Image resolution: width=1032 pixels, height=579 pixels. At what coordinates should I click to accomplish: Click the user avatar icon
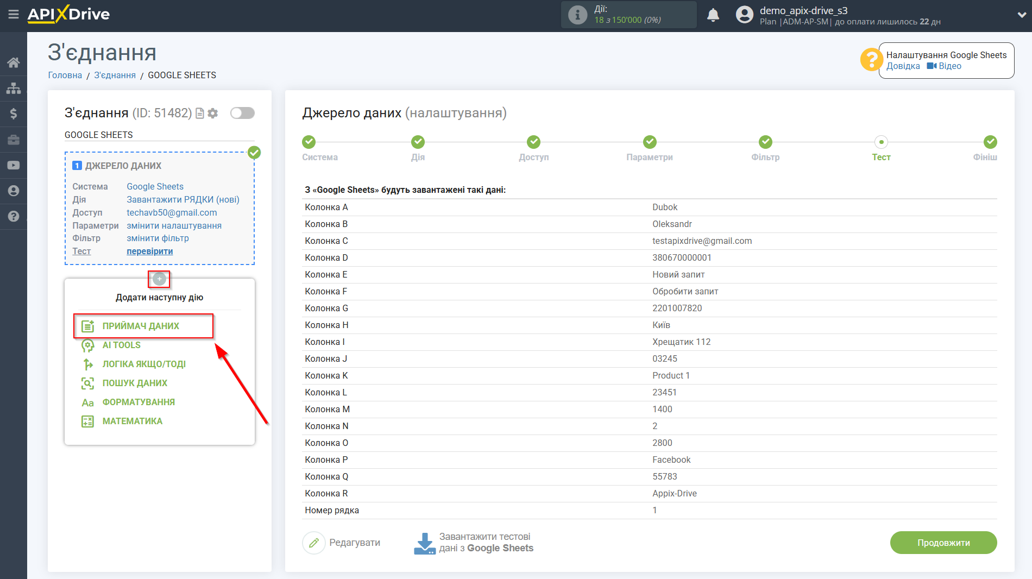pos(745,15)
